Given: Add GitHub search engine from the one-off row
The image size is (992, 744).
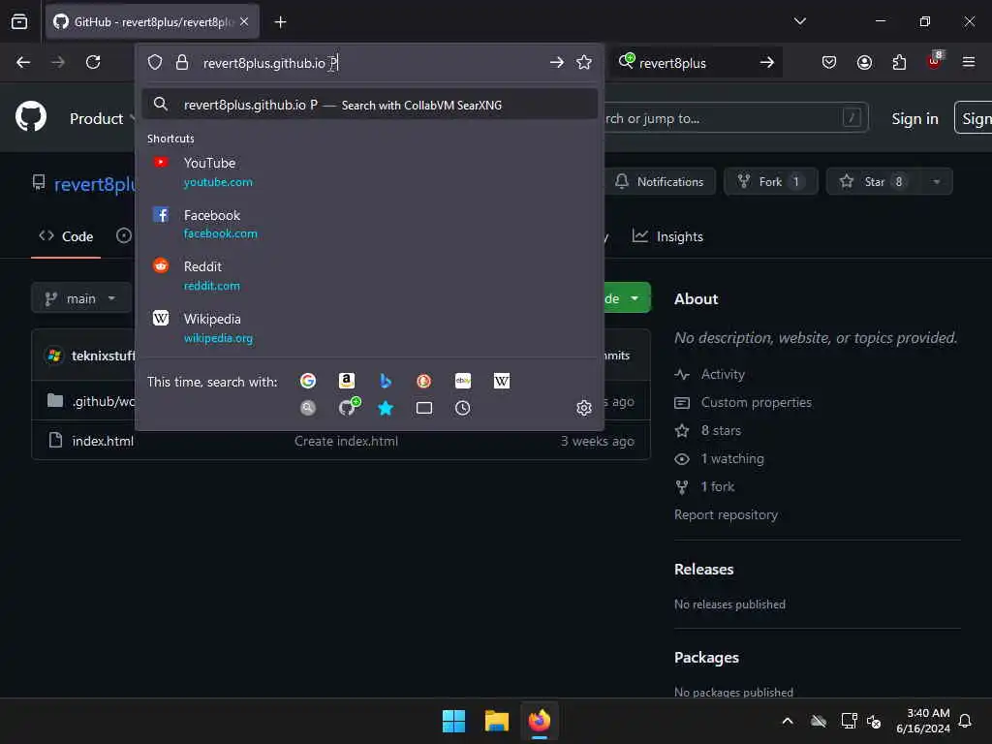Looking at the screenshot, I should [x=349, y=408].
